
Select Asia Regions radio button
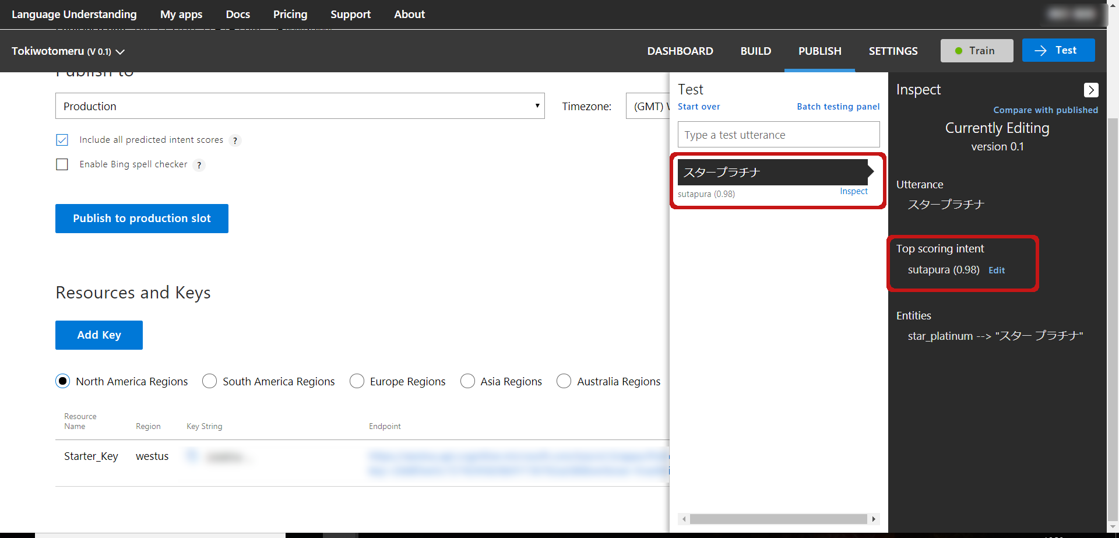(467, 381)
